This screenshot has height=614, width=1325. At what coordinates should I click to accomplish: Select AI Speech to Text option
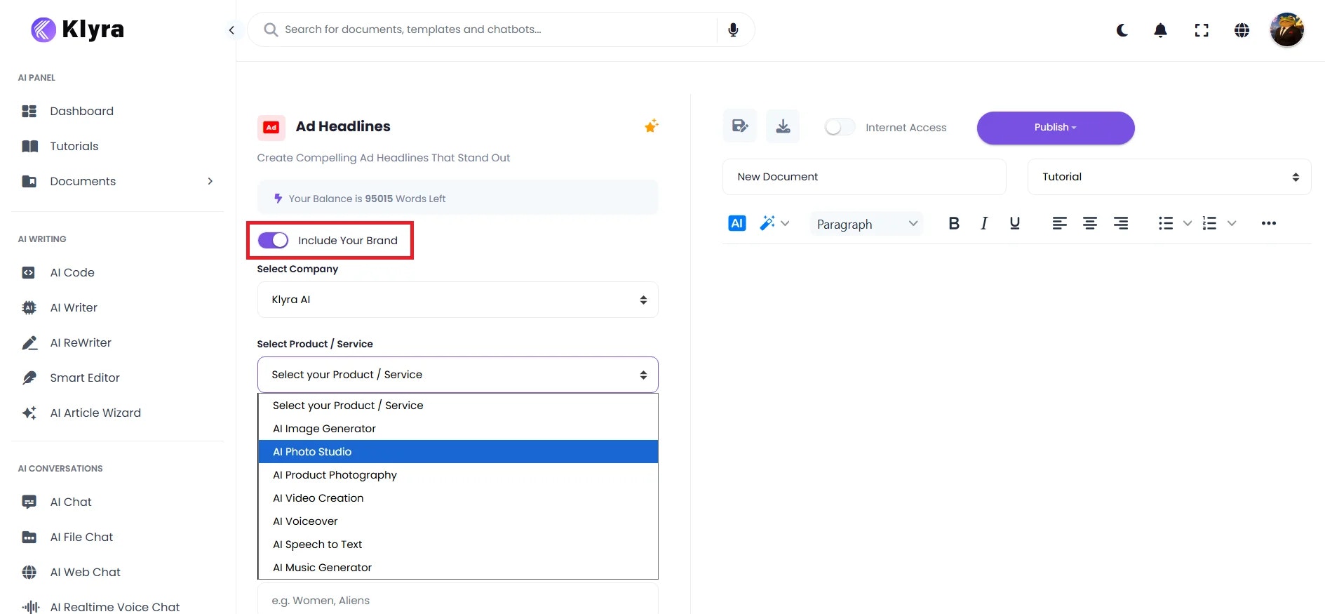click(458, 545)
